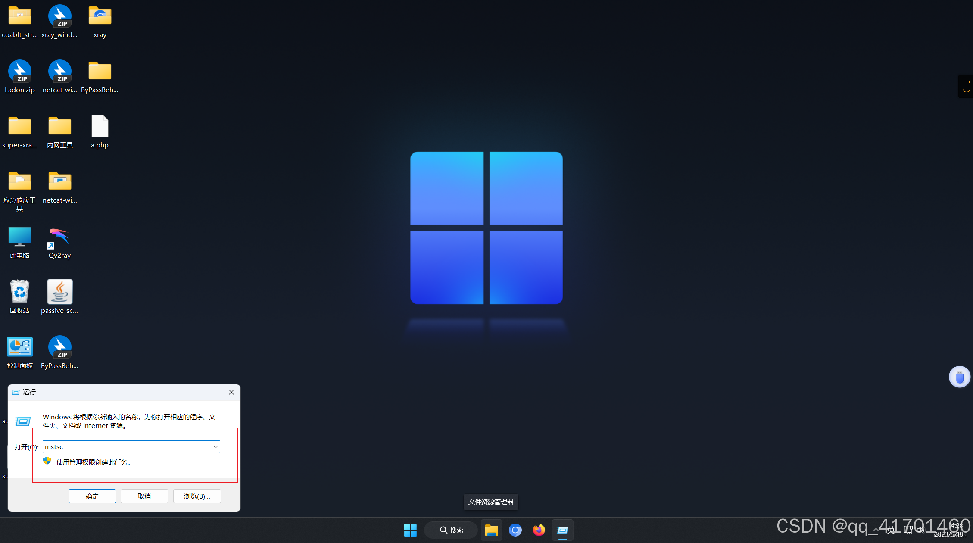The width and height of the screenshot is (973, 543).
Task: Open Firefox from the taskbar
Action: [539, 530]
